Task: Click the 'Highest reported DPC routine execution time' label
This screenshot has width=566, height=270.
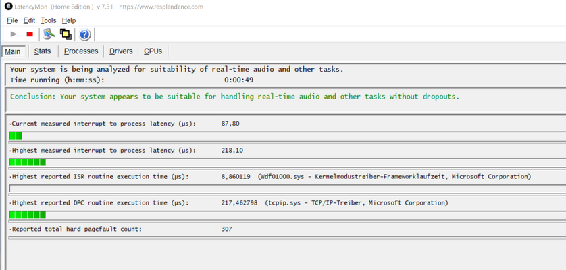Action: point(99,203)
